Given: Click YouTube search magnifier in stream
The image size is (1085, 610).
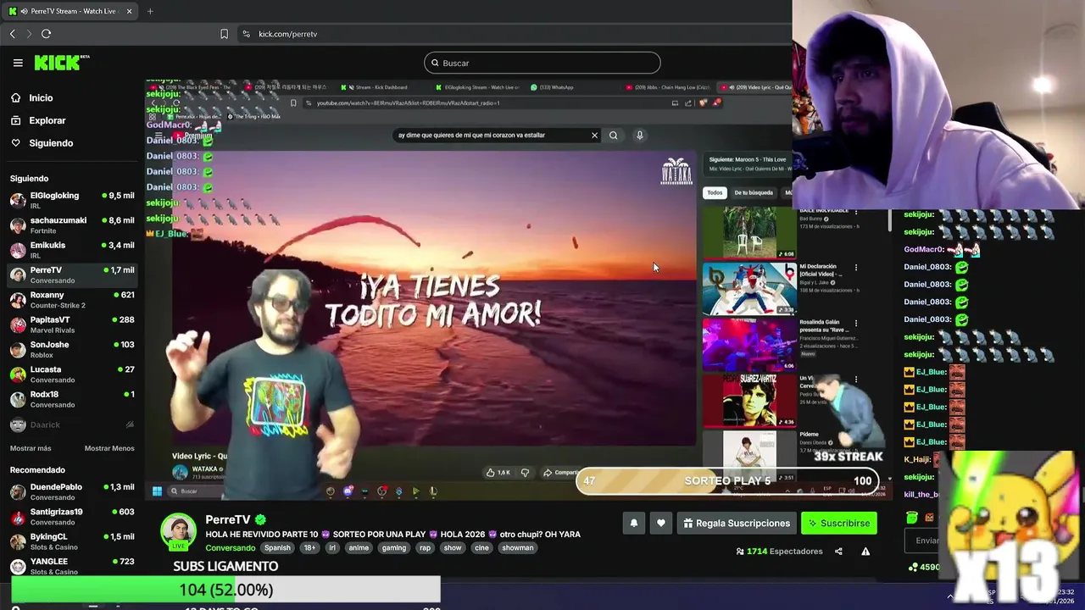Looking at the screenshot, I should click(613, 136).
